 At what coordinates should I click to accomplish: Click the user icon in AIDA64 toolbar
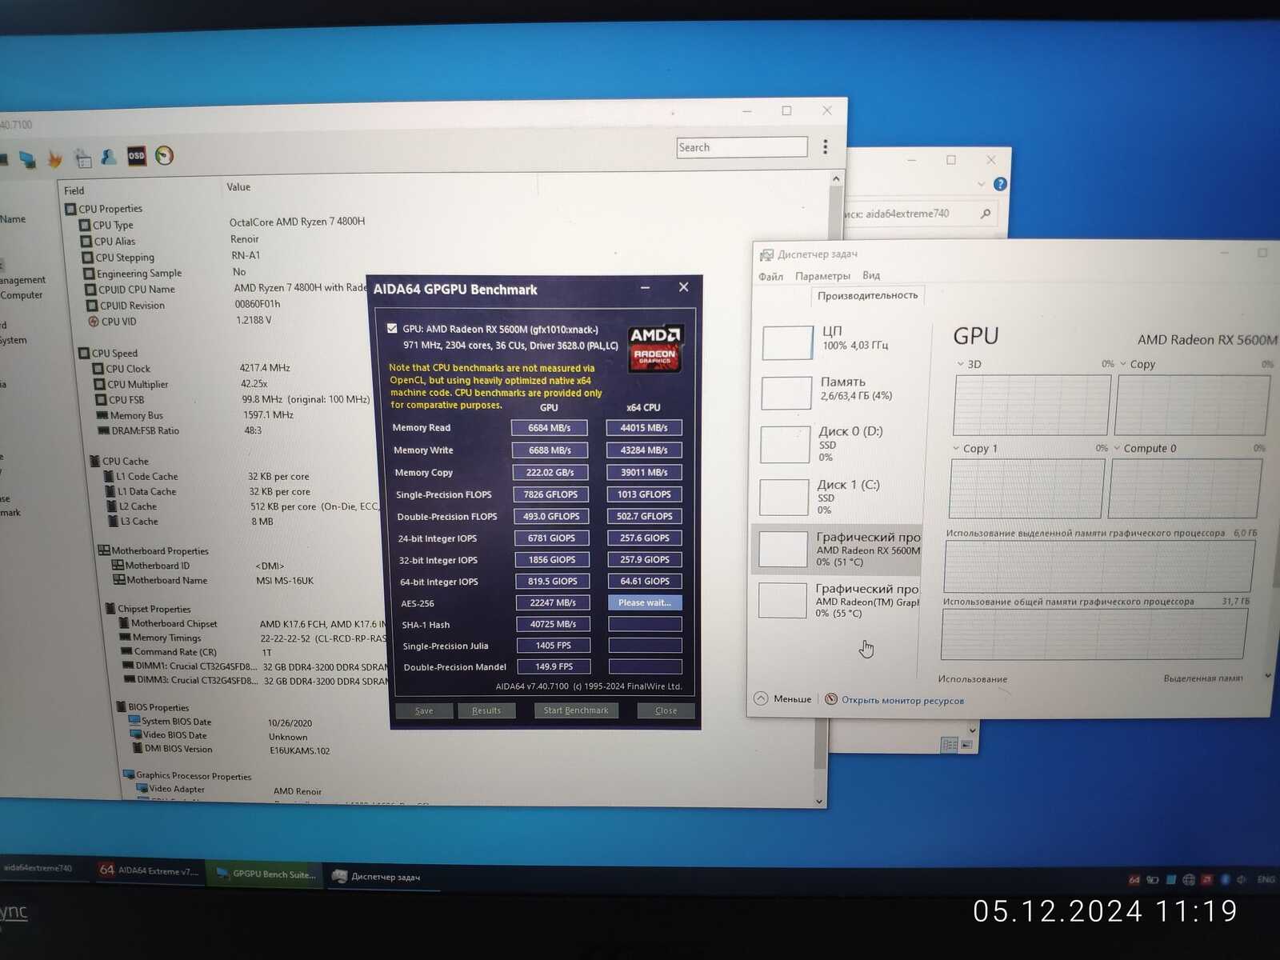click(x=109, y=157)
